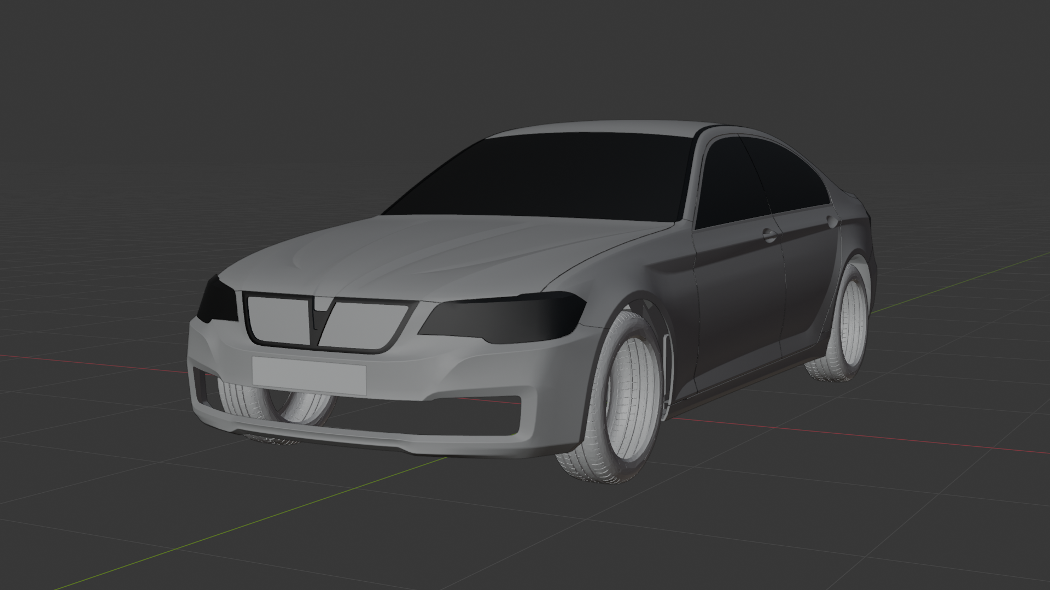Click the rear door handle

pos(832,221)
